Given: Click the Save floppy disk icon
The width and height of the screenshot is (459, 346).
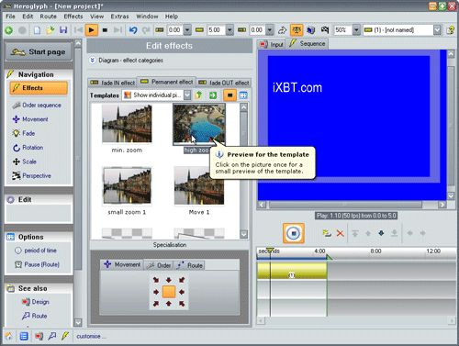Looking at the screenshot, I should 63,30.
